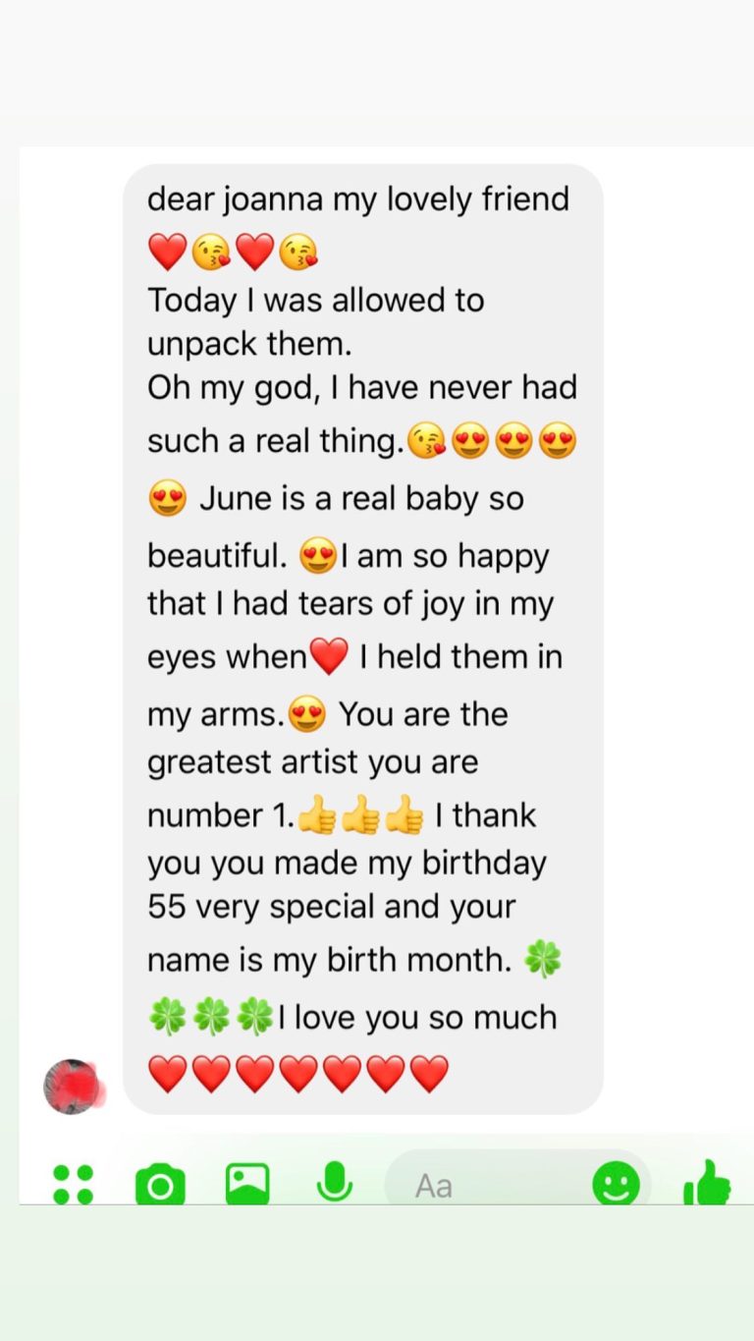Open the photo gallery picker

[x=247, y=1184]
